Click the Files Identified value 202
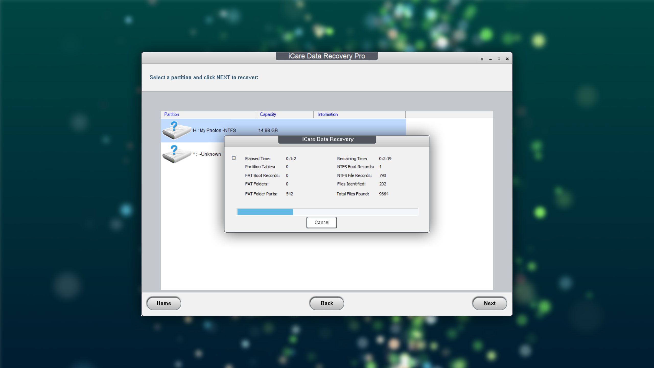This screenshot has width=654, height=368. pyautogui.click(x=383, y=184)
